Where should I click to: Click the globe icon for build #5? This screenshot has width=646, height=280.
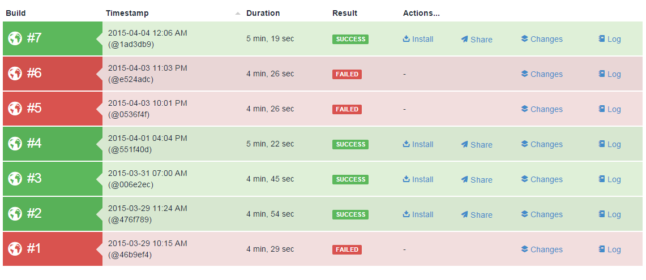[15, 109]
